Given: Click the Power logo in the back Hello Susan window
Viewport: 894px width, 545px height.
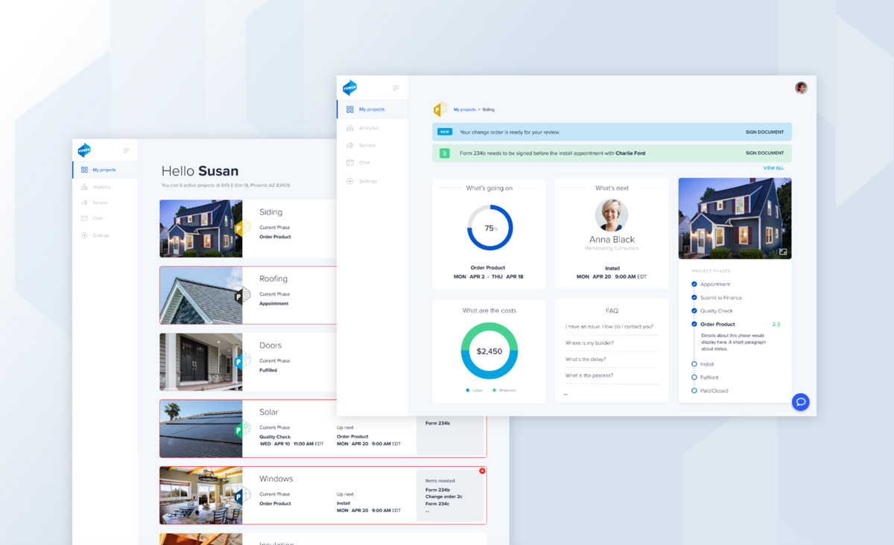Looking at the screenshot, I should pyautogui.click(x=84, y=150).
